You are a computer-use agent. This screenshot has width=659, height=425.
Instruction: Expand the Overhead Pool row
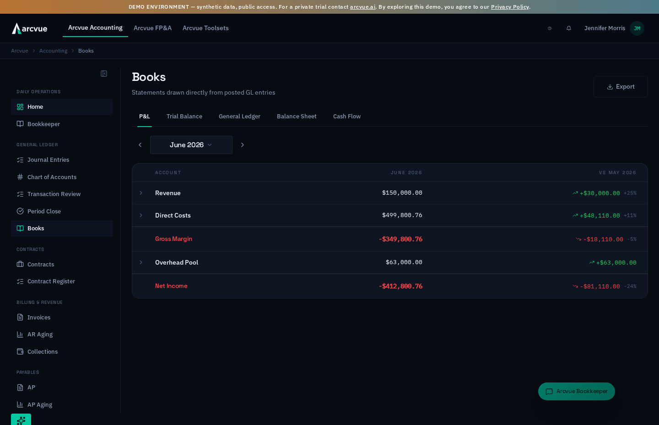click(x=141, y=262)
